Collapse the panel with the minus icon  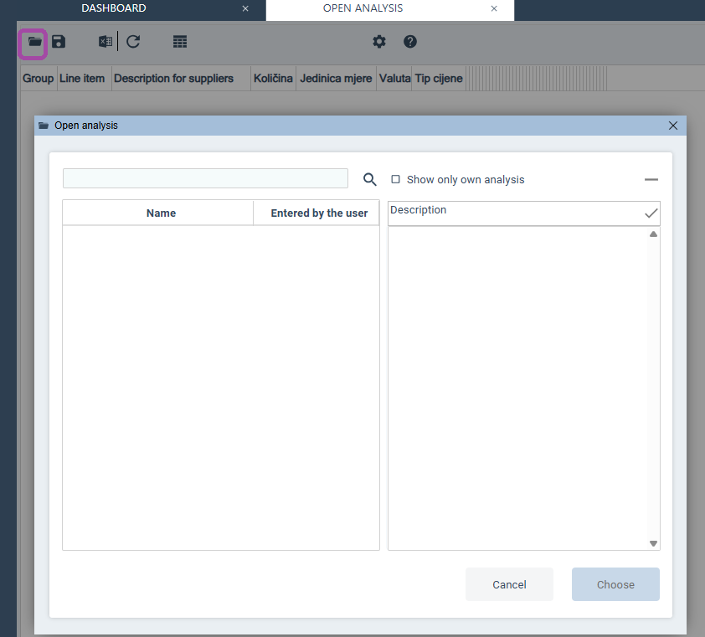pyautogui.click(x=651, y=180)
